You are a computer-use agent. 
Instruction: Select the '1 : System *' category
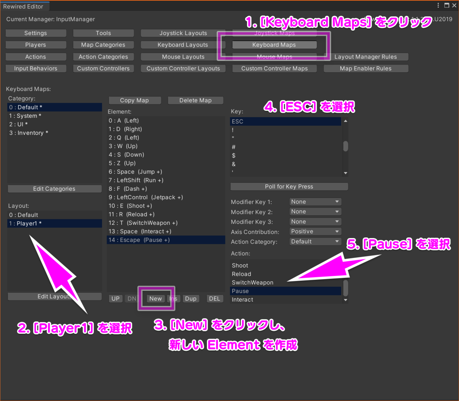point(55,116)
